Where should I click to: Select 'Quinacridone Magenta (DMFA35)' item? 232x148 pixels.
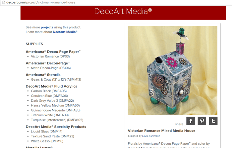(56, 110)
